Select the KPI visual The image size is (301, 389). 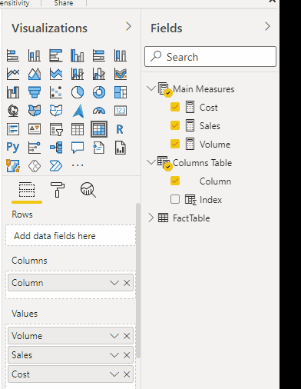click(x=35, y=129)
